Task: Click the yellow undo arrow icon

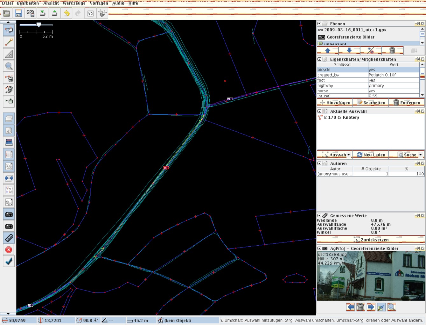Action: (66, 13)
